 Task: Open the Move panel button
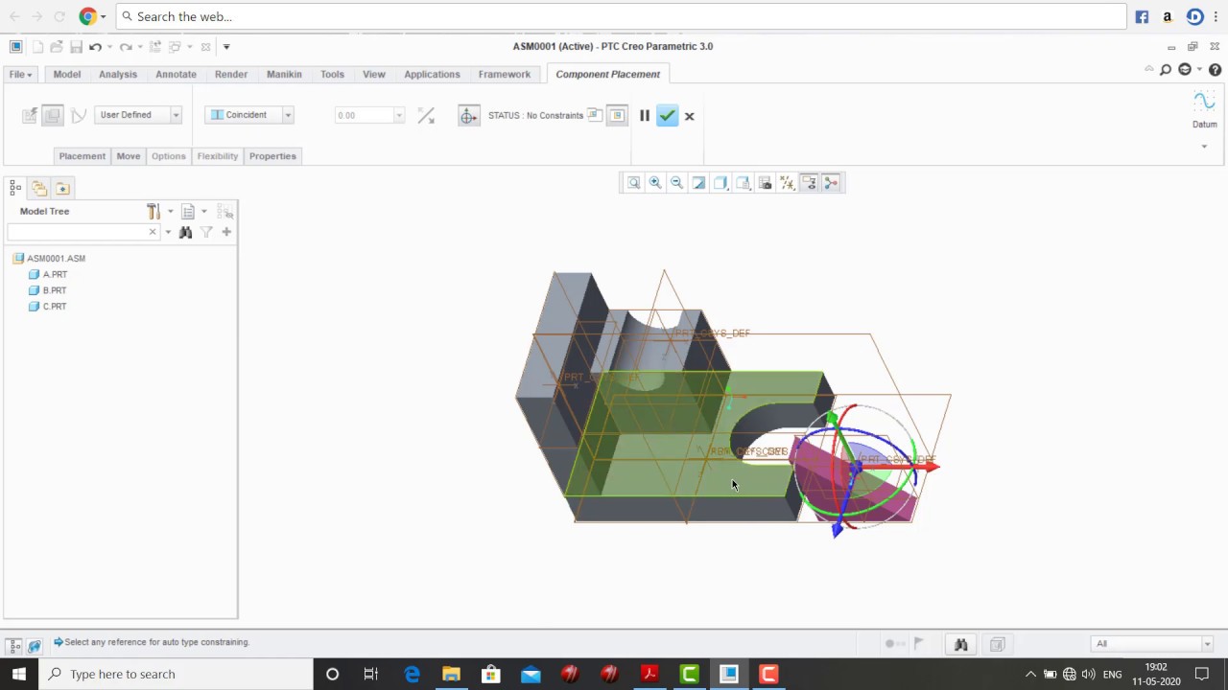pos(129,156)
